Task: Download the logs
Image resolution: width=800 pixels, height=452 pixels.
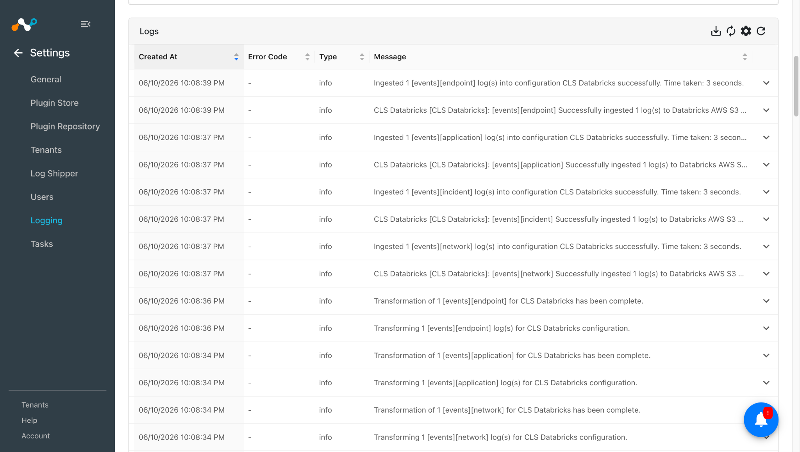Action: 716,31
